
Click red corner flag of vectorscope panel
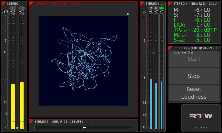pyautogui.click(x=31, y=3)
